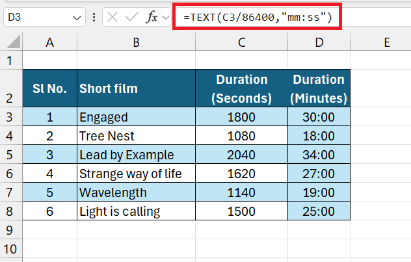
Task: Click the Sl No. cell in Engaged row
Action: pyautogui.click(x=50, y=117)
